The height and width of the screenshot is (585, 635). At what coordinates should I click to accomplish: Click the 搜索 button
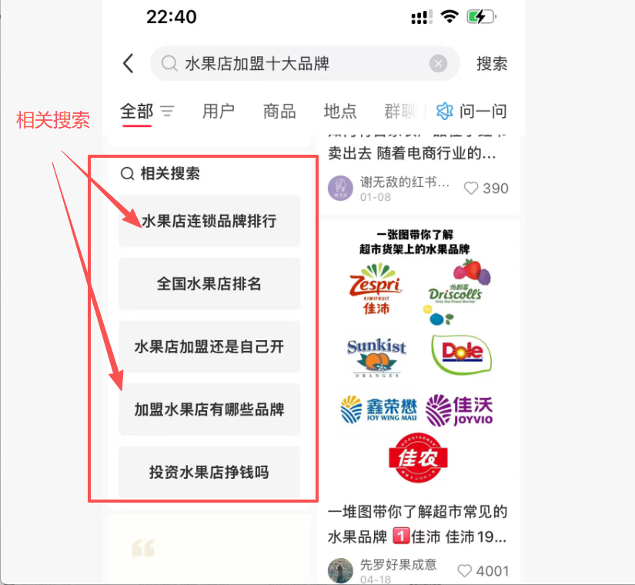[x=492, y=64]
